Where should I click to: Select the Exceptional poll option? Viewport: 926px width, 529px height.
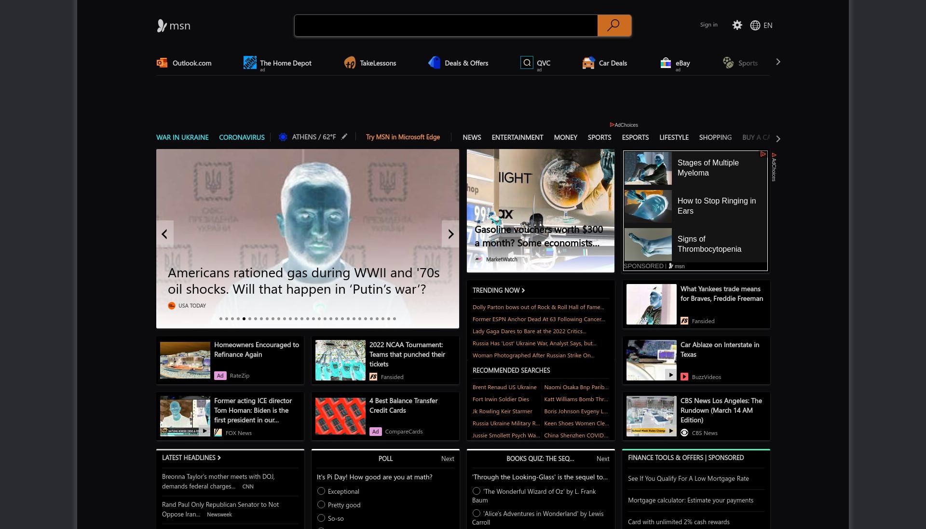[321, 491]
